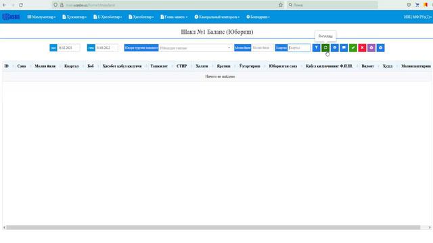Sort by Кабул килувчининг Ф.И.Ш. column header
The width and height of the screenshot is (433, 243).
(x=329, y=66)
